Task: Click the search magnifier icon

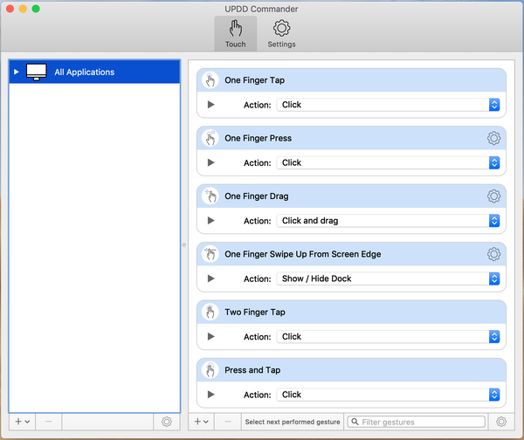Action: point(355,422)
